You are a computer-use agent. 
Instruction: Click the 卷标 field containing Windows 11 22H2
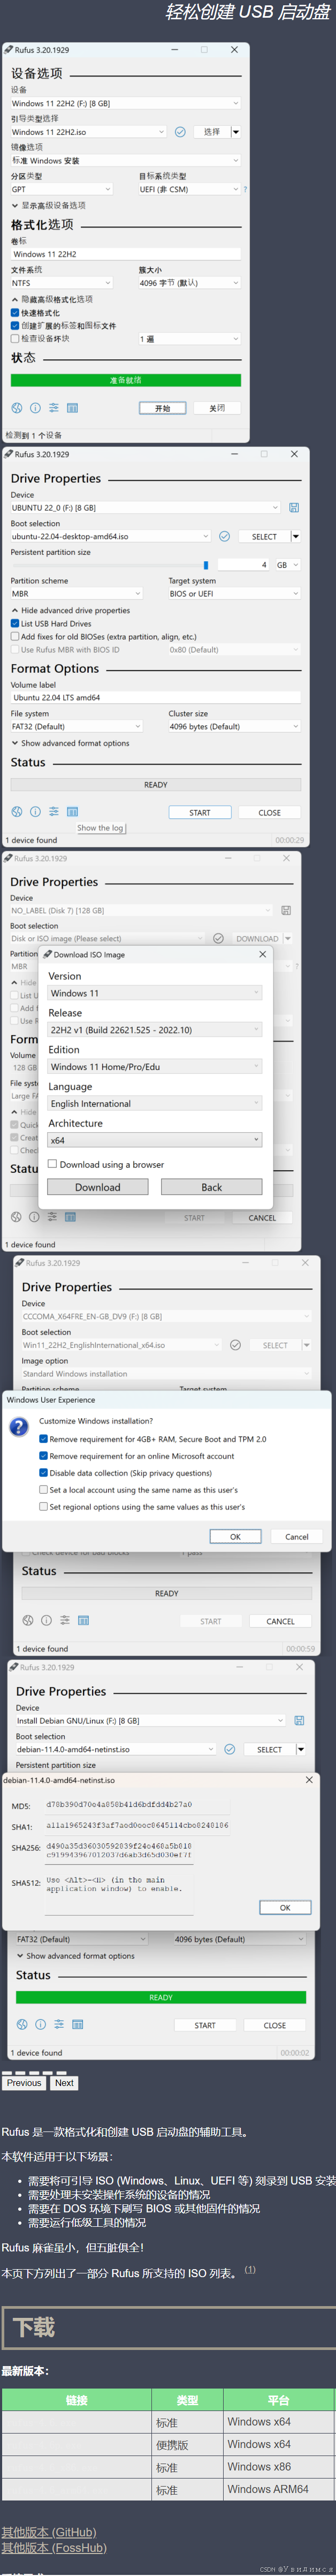[126, 254]
